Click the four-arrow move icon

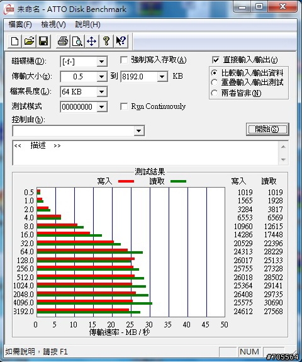pyautogui.click(x=92, y=42)
